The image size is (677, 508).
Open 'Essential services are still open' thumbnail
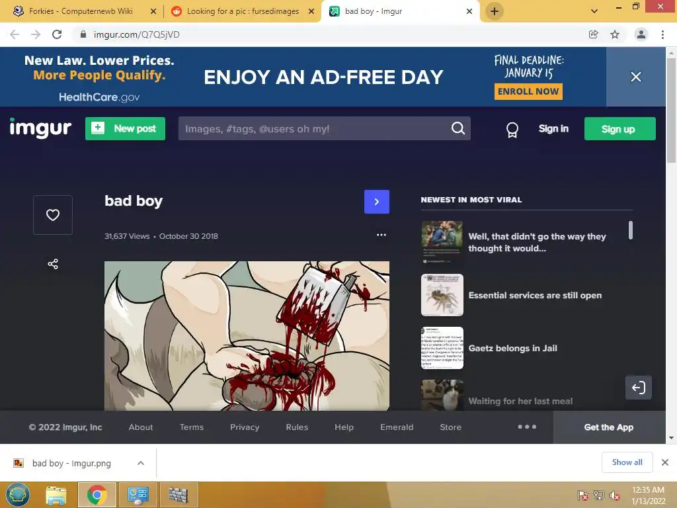(x=442, y=295)
